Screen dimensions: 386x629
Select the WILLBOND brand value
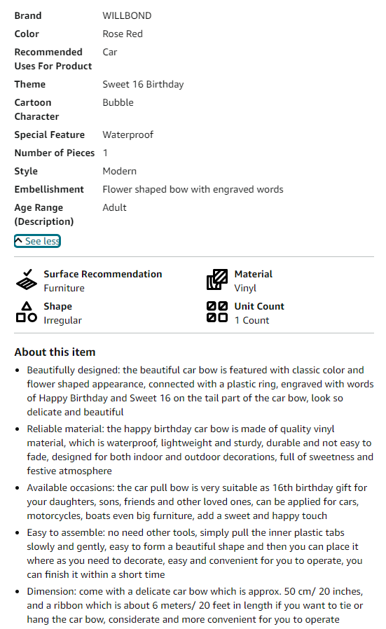point(127,15)
